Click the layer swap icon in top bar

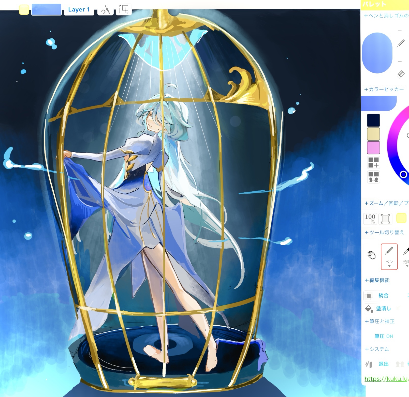pyautogui.click(x=124, y=10)
